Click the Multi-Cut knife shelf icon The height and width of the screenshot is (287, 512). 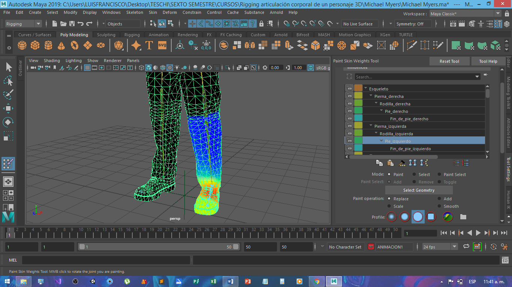pos(412,46)
